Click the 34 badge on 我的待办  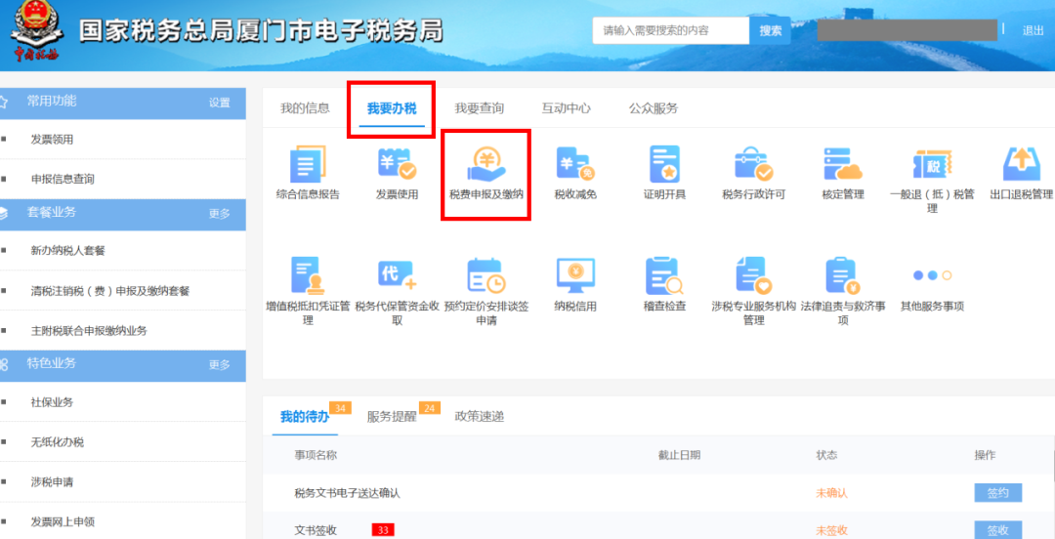[341, 408]
